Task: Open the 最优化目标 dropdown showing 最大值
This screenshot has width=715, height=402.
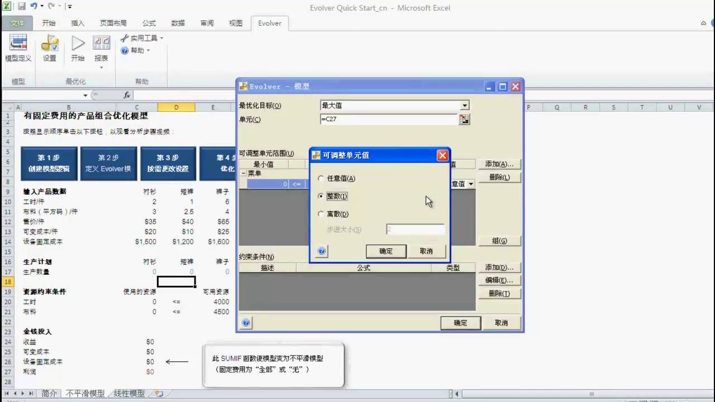Action: (465, 105)
